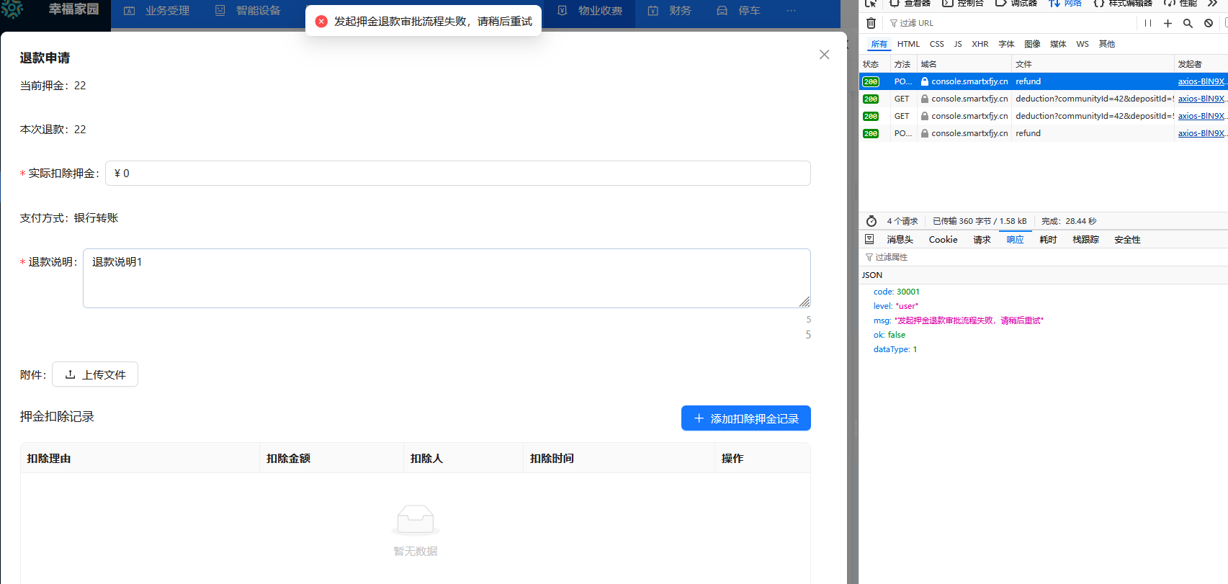Sort network list by 方法 column
The height and width of the screenshot is (584, 1228).
(x=903, y=64)
